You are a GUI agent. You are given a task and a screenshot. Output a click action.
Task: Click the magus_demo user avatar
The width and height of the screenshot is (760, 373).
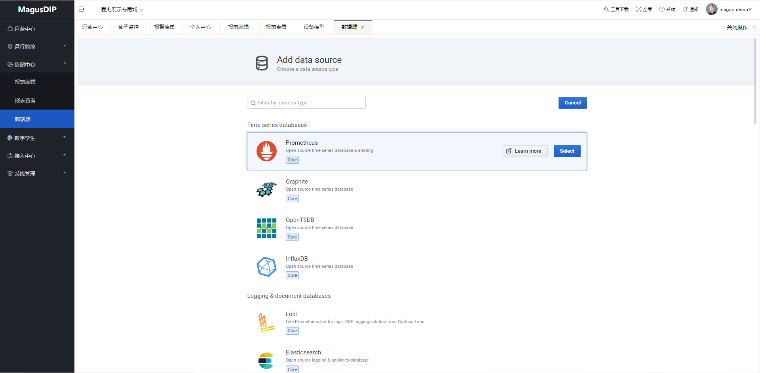tap(711, 9)
